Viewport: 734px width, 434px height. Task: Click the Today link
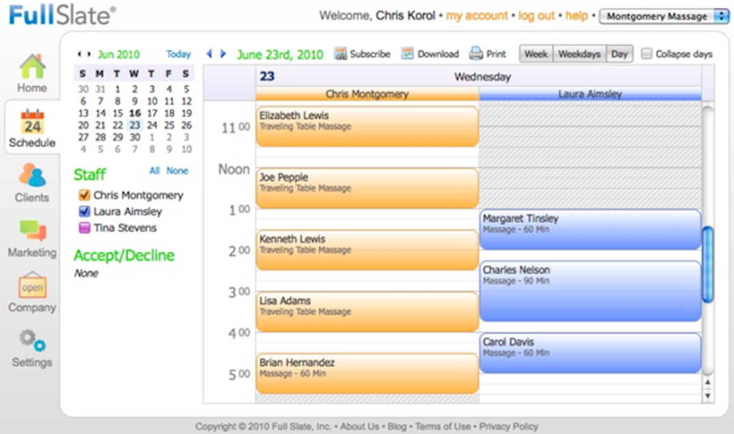click(x=178, y=54)
